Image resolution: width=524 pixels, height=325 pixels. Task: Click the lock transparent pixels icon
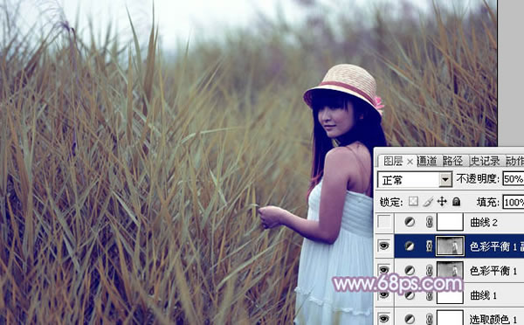coord(413,202)
